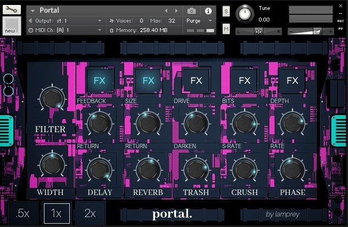Click the Phase Depth knob

(x=292, y=123)
